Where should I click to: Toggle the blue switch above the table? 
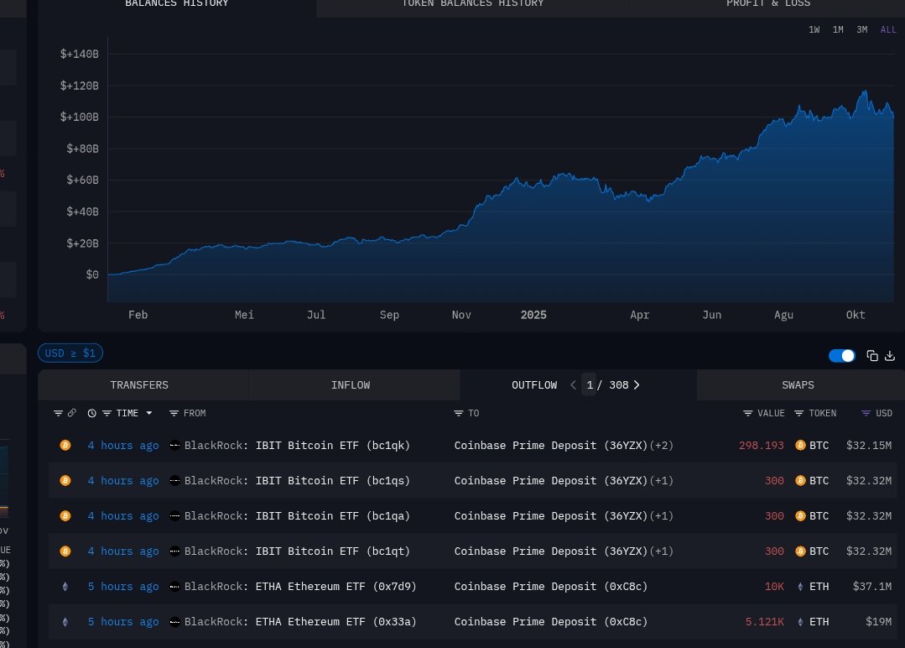(841, 356)
